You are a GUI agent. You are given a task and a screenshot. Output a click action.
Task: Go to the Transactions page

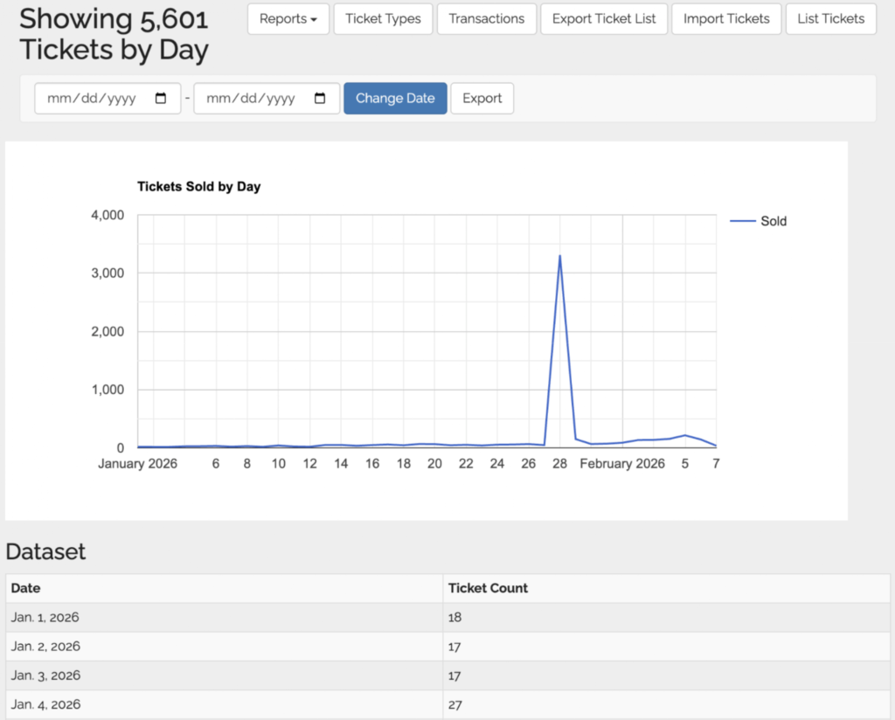pyautogui.click(x=486, y=18)
